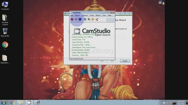188x105 pixels.
Task: Click the 'Time Elapsed' statistic line
Action: [84, 48]
